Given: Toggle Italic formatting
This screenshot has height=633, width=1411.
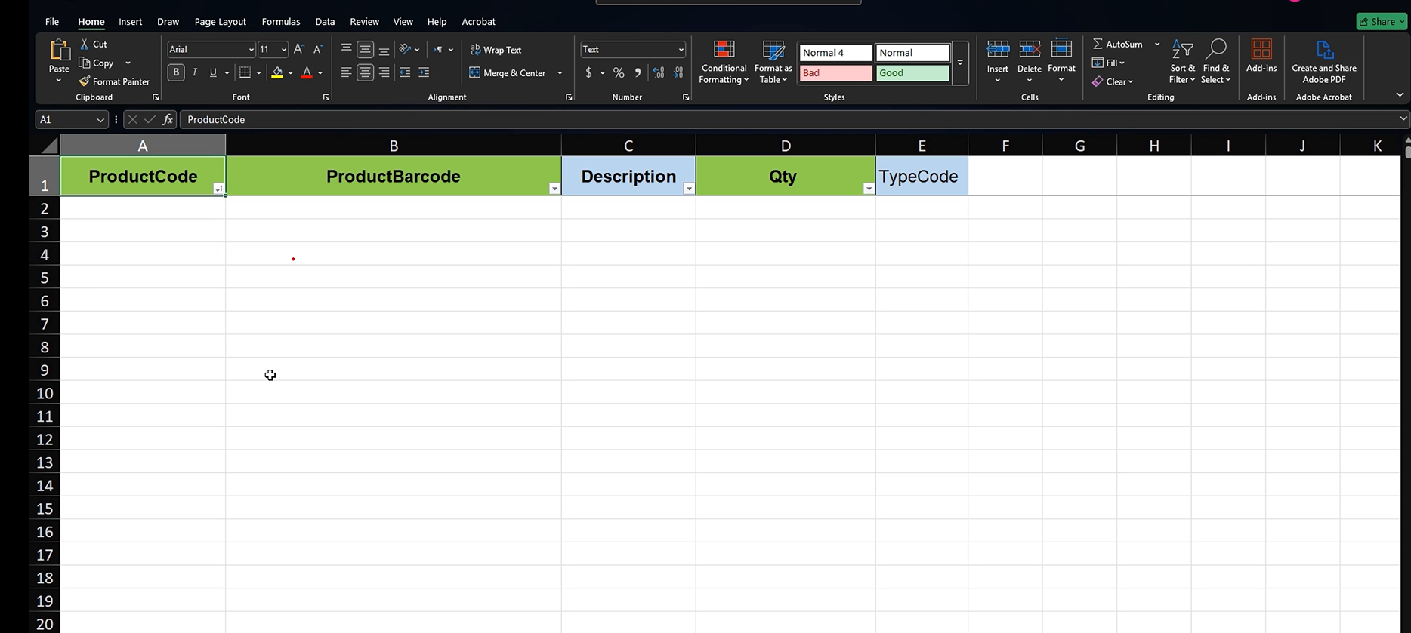Looking at the screenshot, I should pyautogui.click(x=195, y=72).
